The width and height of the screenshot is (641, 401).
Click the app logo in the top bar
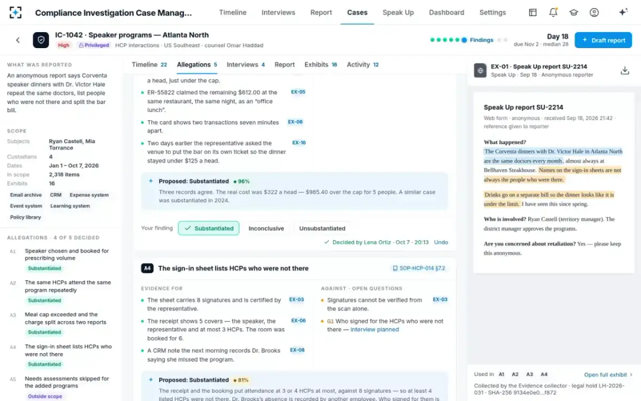(15, 12)
